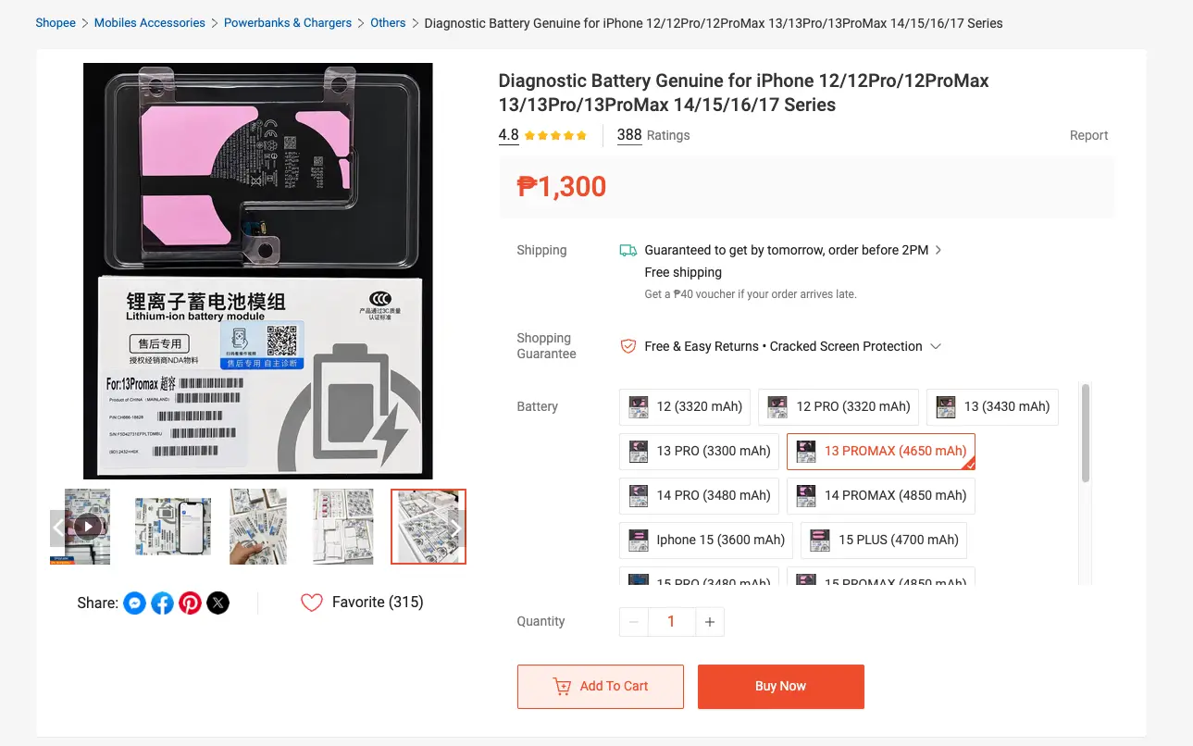The width and height of the screenshot is (1193, 746).
Task: Share product on Facebook icon
Action: point(162,603)
